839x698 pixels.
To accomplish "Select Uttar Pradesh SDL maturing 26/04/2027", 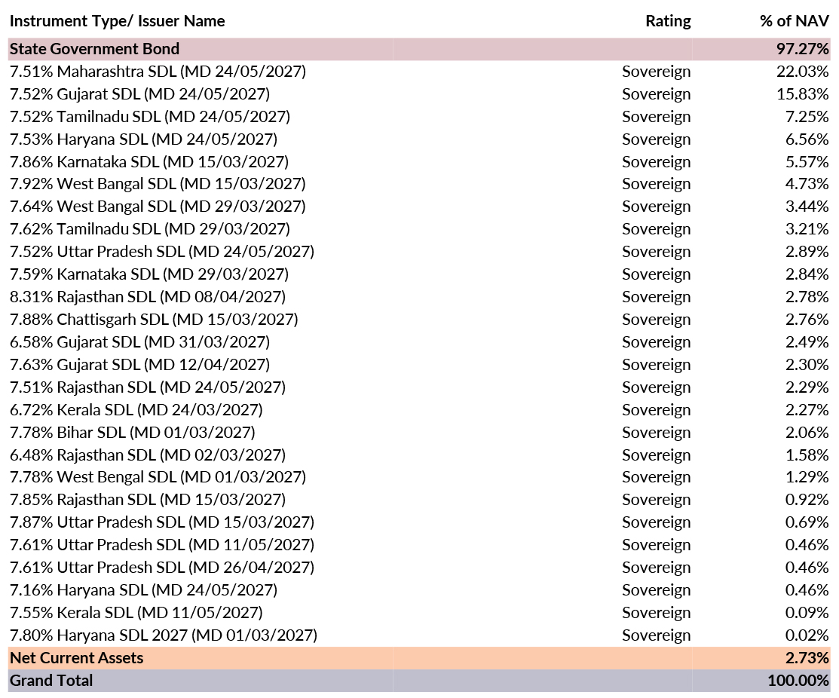I will point(161,567).
